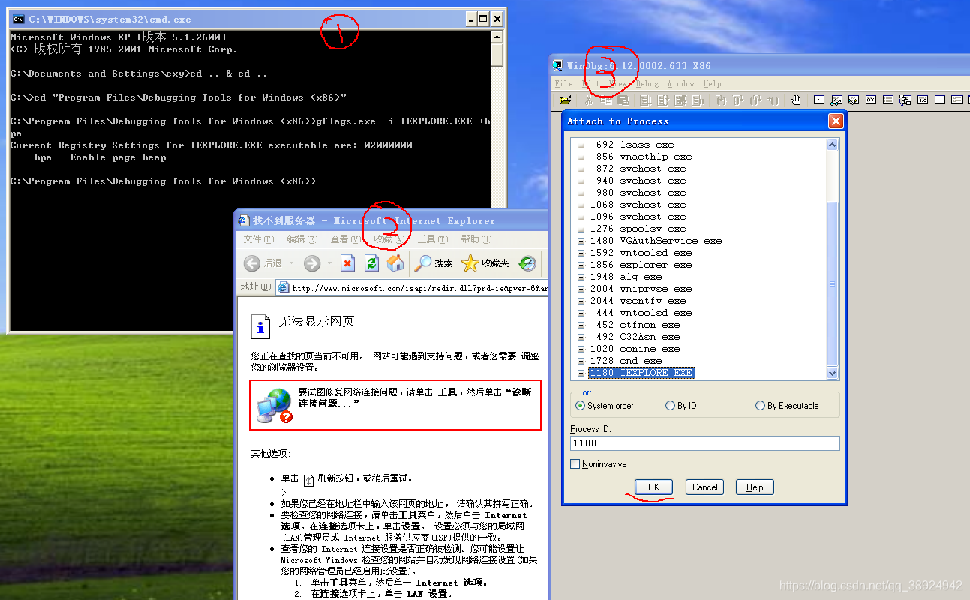Click the WinDbg Open Source File icon
This screenshot has height=600, width=970.
click(565, 100)
